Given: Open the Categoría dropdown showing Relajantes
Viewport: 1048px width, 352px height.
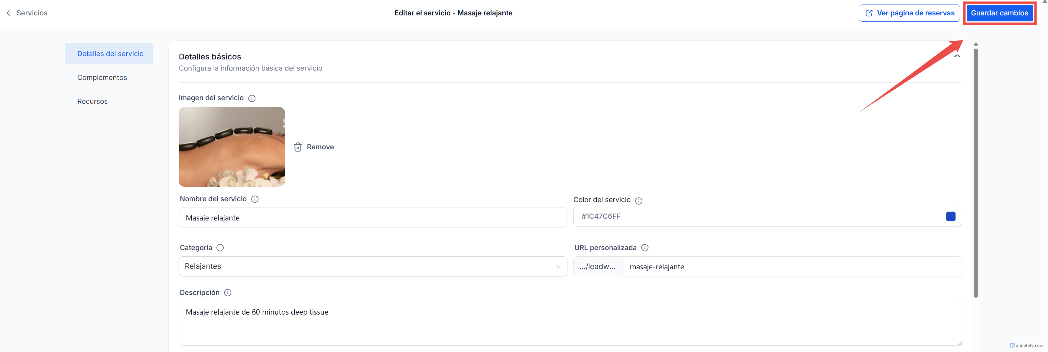Looking at the screenshot, I should [x=372, y=266].
